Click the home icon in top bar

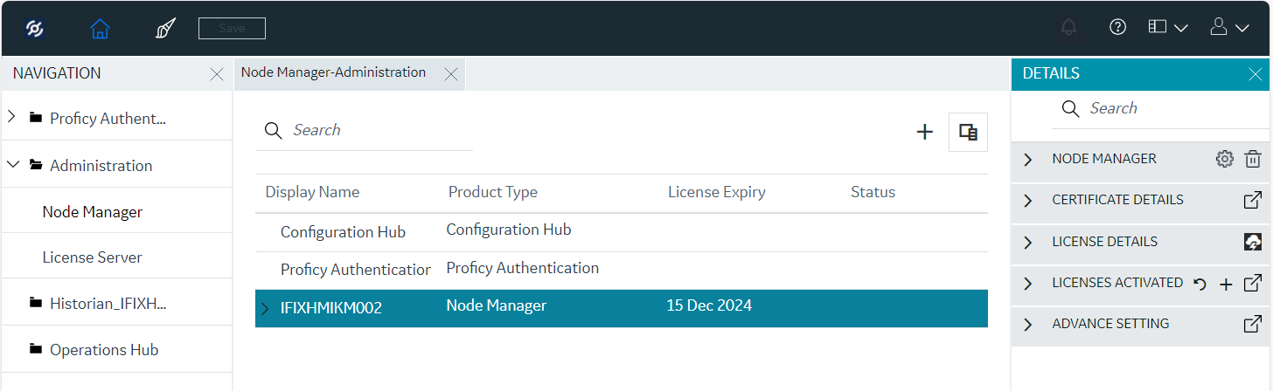coord(100,29)
